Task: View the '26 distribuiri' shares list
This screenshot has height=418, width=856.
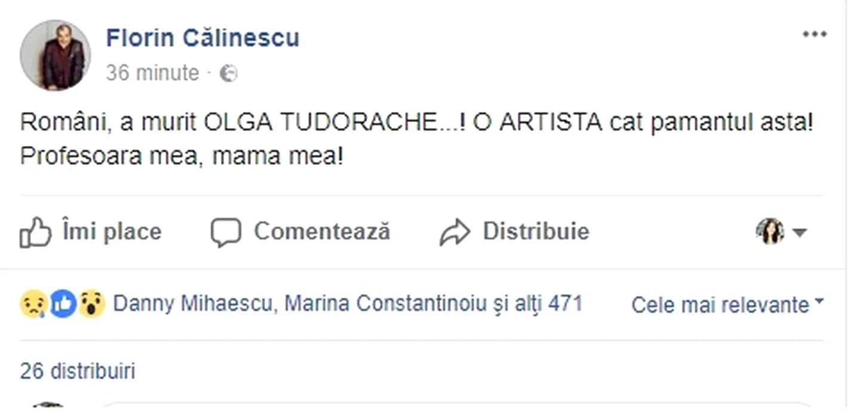Action: tap(78, 371)
